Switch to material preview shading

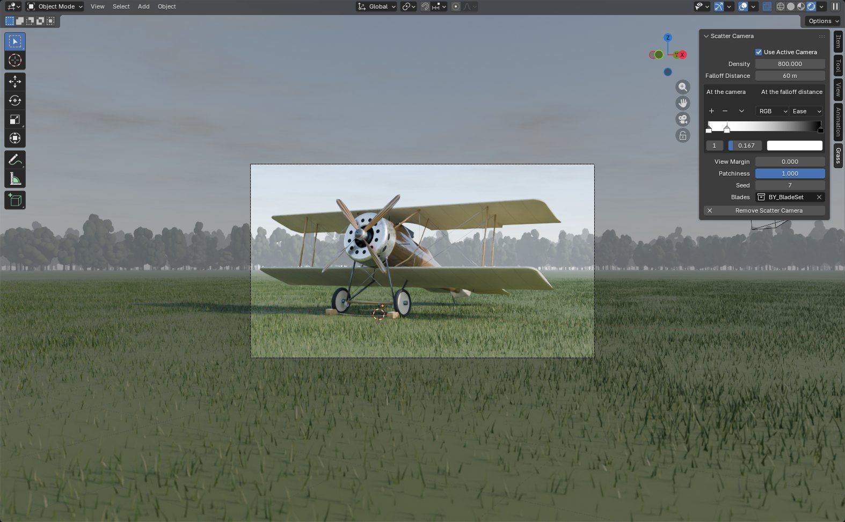click(x=801, y=6)
